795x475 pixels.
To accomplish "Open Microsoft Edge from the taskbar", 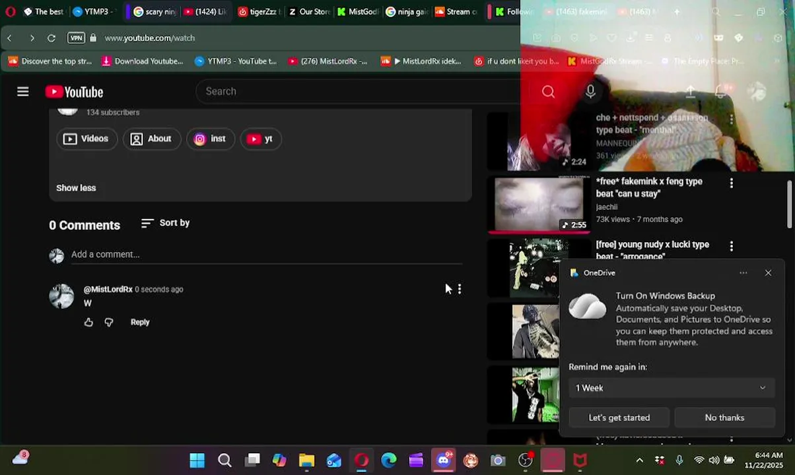I will (x=389, y=460).
